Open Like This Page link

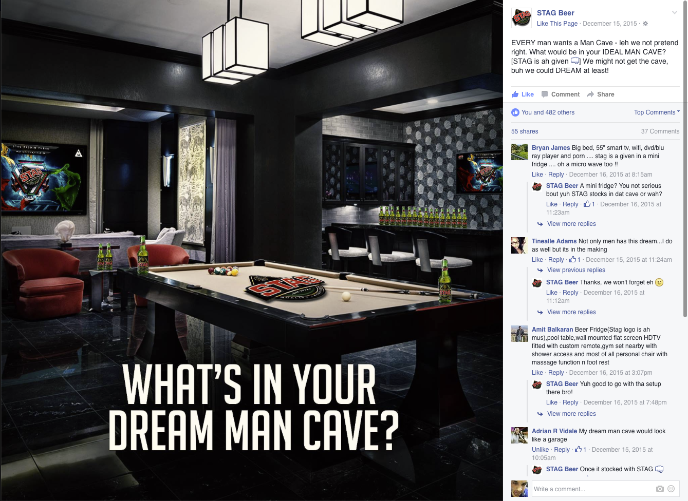[557, 24]
